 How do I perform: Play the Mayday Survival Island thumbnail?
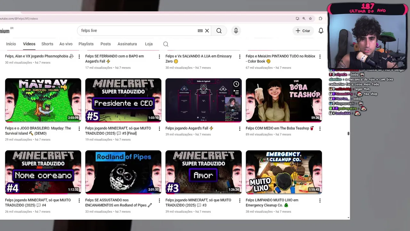[x=43, y=100]
